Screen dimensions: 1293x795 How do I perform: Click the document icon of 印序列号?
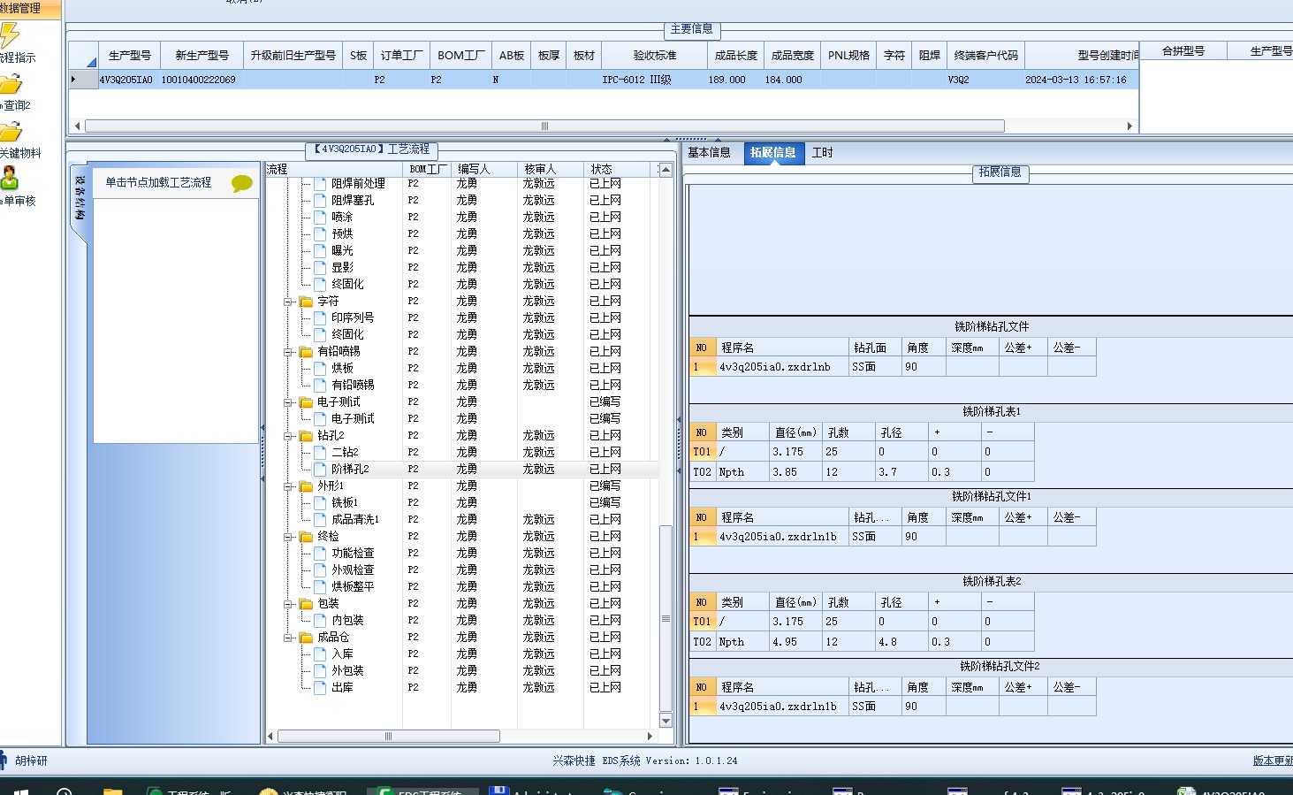click(321, 318)
